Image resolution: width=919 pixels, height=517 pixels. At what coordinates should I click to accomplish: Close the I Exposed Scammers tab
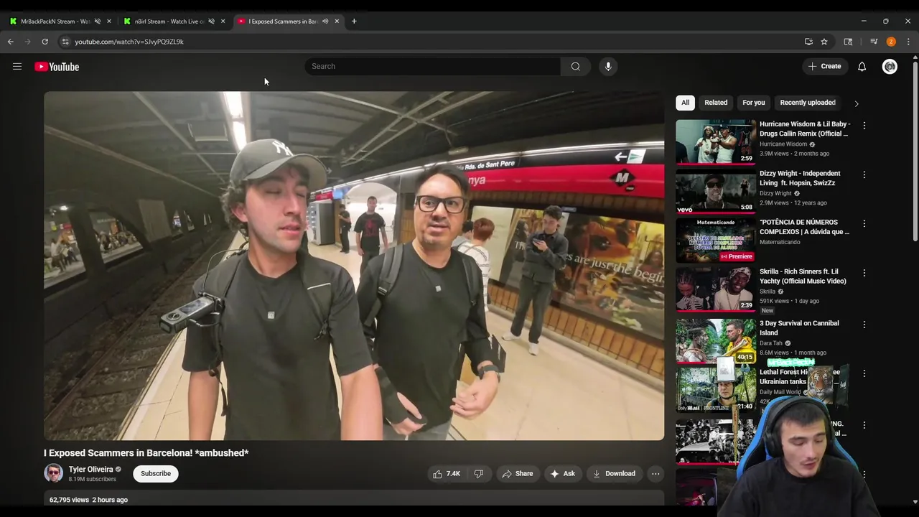(x=337, y=21)
